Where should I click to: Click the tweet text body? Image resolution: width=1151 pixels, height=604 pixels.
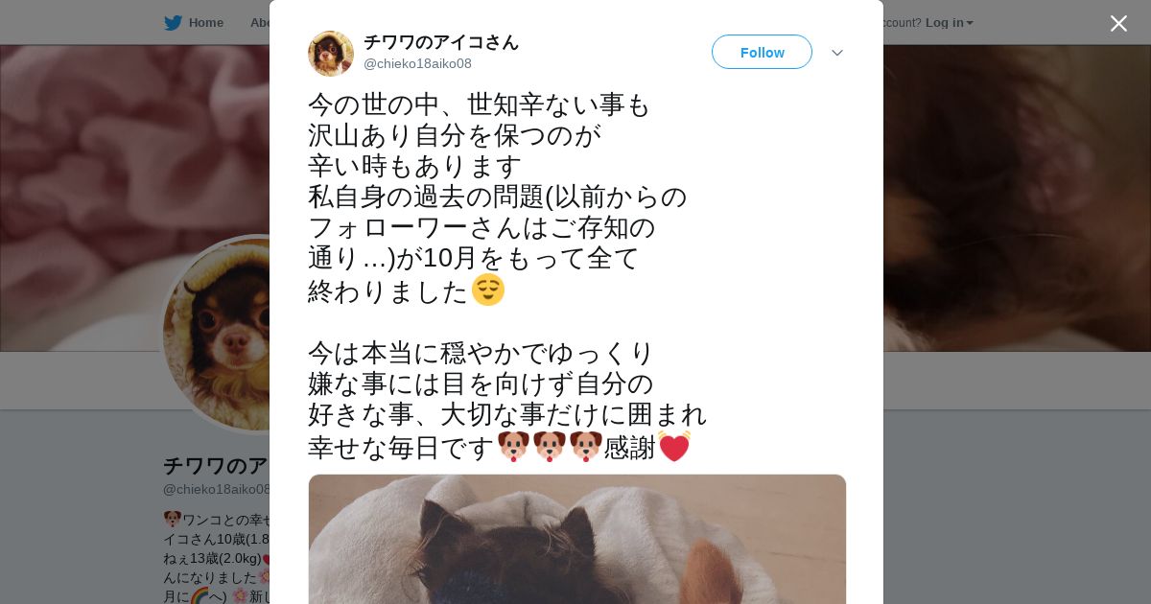pos(507,276)
